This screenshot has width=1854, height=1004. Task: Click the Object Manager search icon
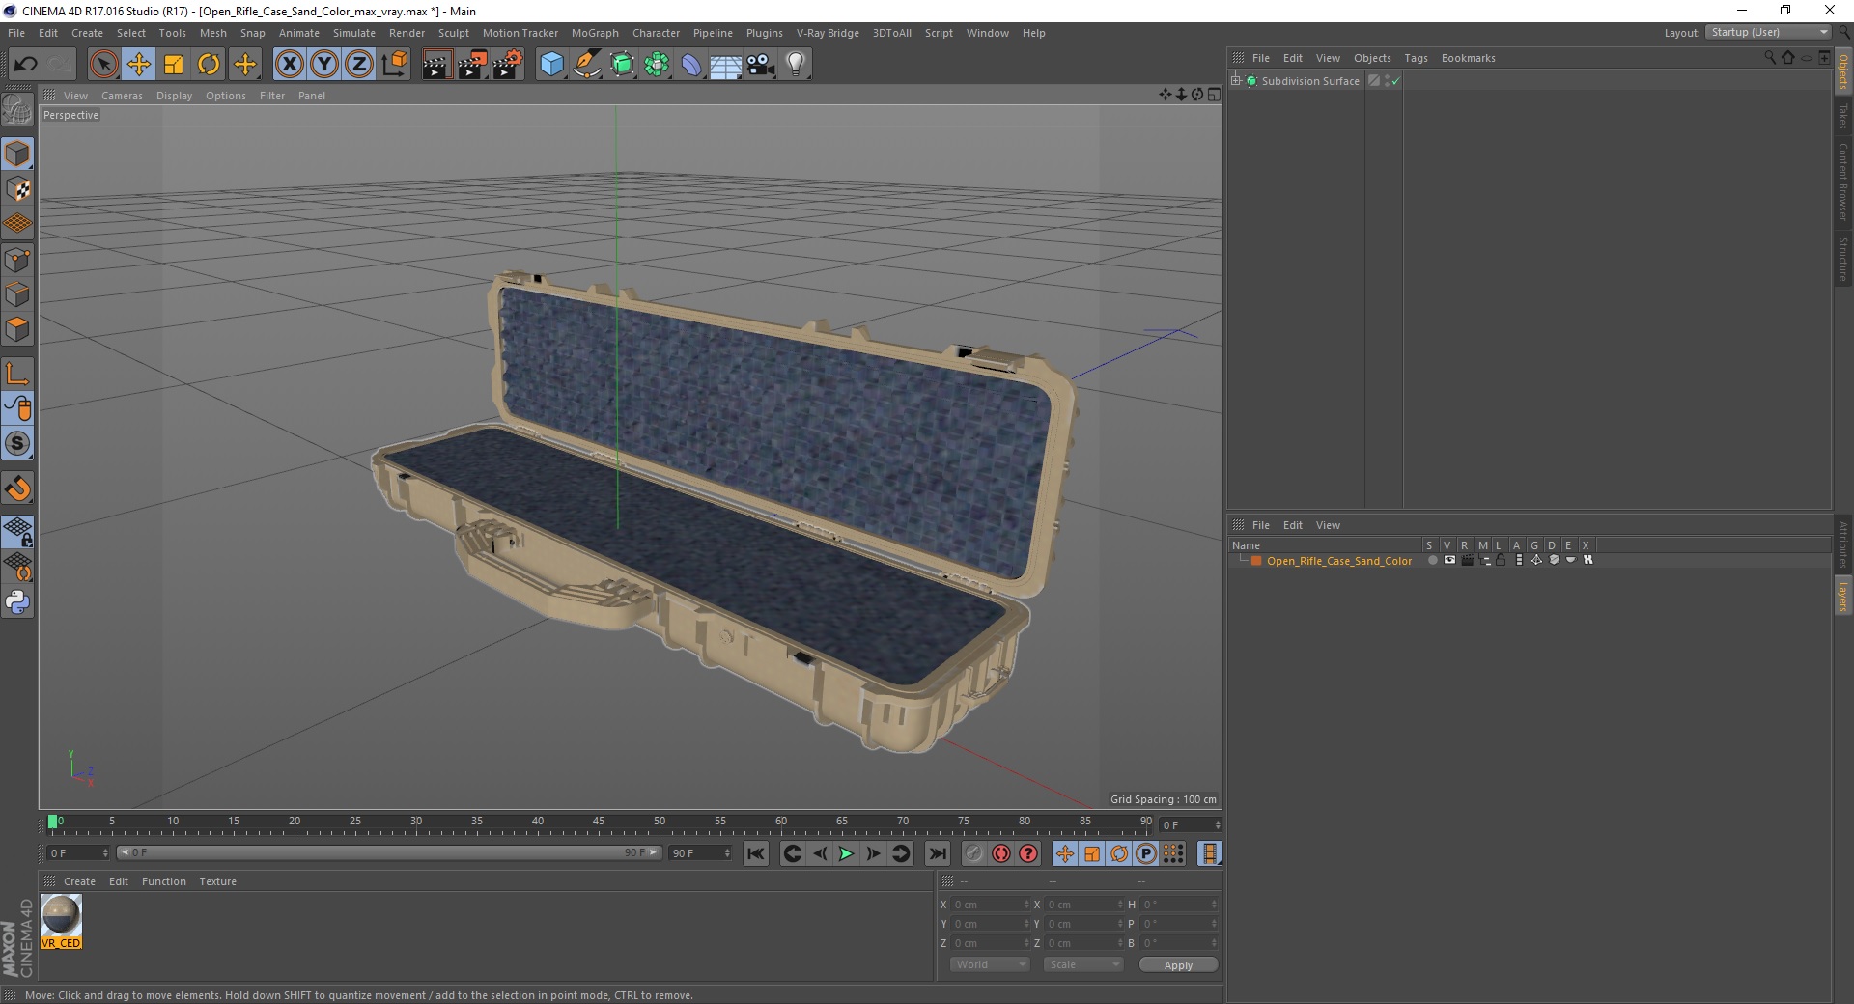[x=1770, y=58]
